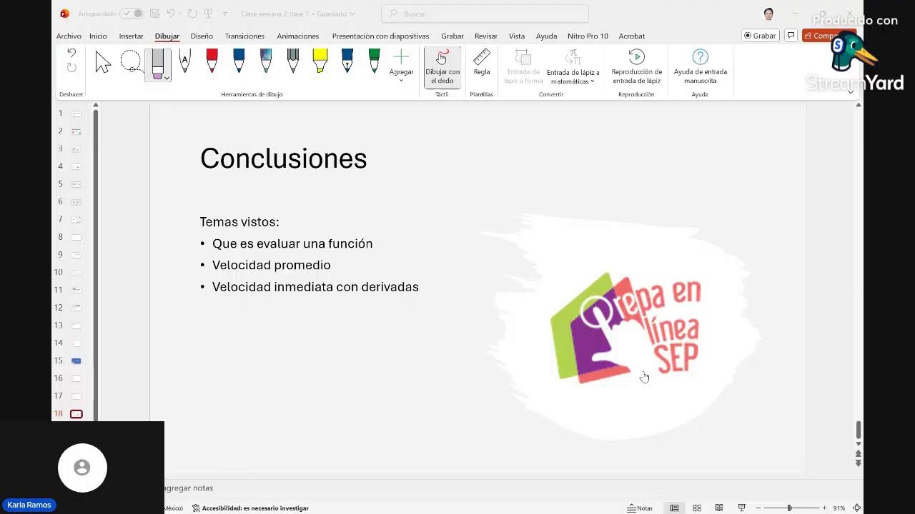Select slide 15 thumbnail

point(76,361)
